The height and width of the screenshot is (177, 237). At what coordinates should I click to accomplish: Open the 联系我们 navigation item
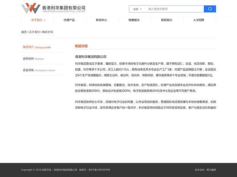tap(166, 20)
